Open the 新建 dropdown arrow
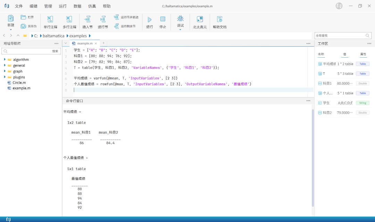Image resolution: width=375 pixels, height=222 pixels. click(11, 30)
